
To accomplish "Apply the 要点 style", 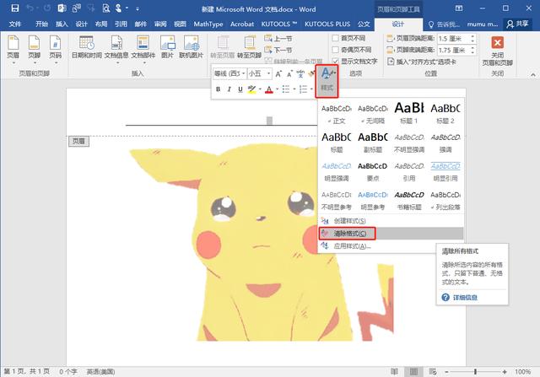I will click(x=373, y=171).
